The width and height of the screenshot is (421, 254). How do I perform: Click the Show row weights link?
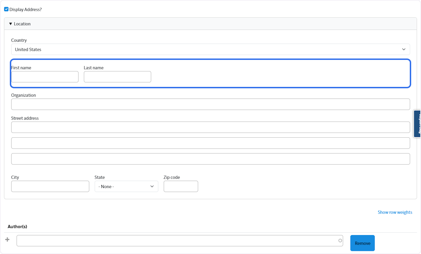click(395, 212)
